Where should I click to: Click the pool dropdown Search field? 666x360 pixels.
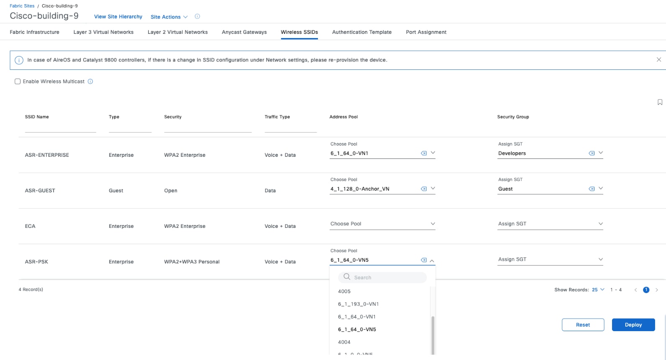pos(382,277)
